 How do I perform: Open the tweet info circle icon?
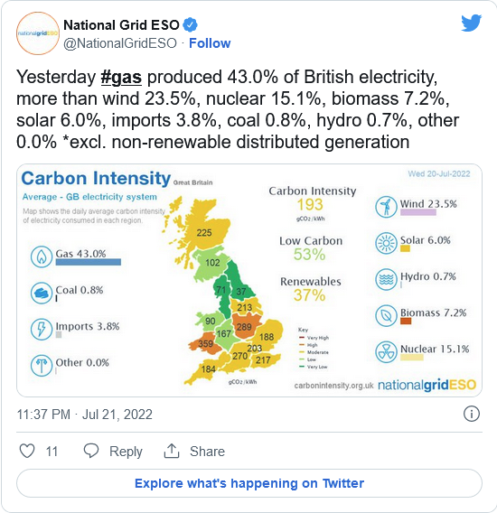click(472, 414)
